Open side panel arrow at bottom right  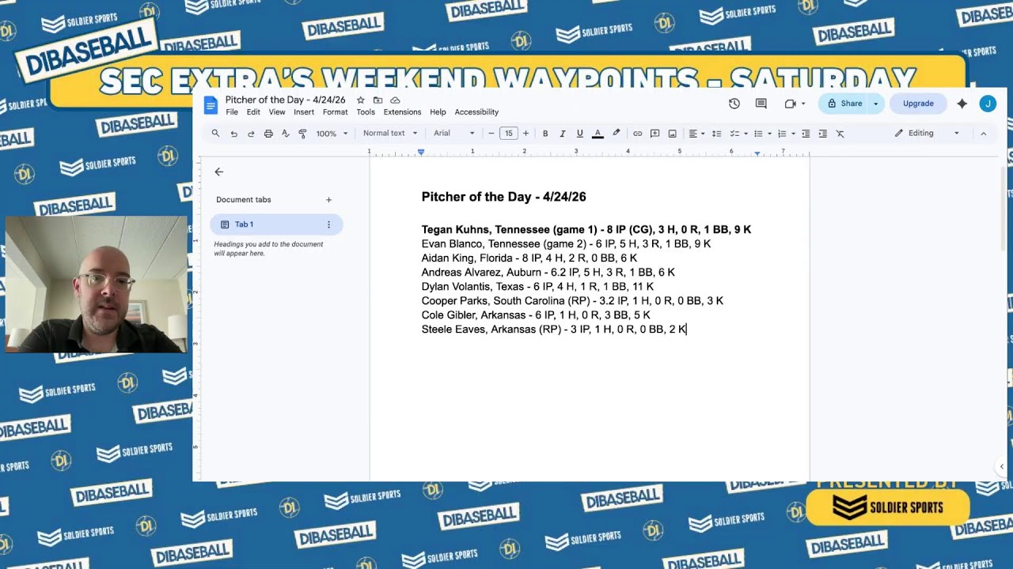(1001, 467)
